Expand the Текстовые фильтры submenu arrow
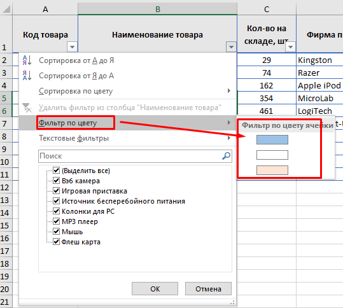The width and height of the screenshot is (343, 308). click(x=229, y=138)
